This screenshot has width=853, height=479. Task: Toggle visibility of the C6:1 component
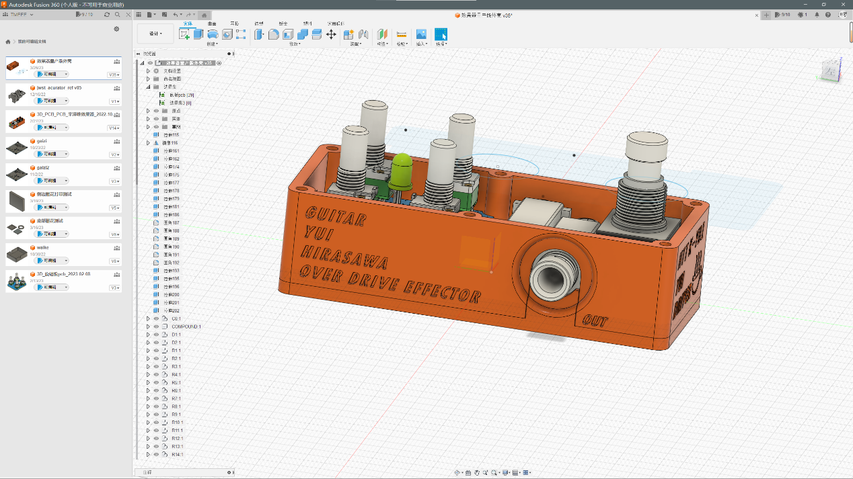pyautogui.click(x=156, y=318)
